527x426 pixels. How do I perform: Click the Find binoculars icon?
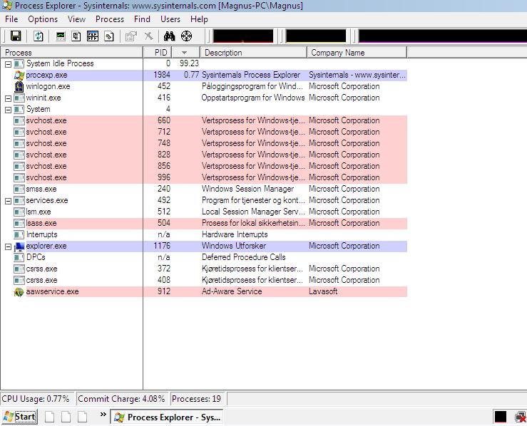coord(170,36)
